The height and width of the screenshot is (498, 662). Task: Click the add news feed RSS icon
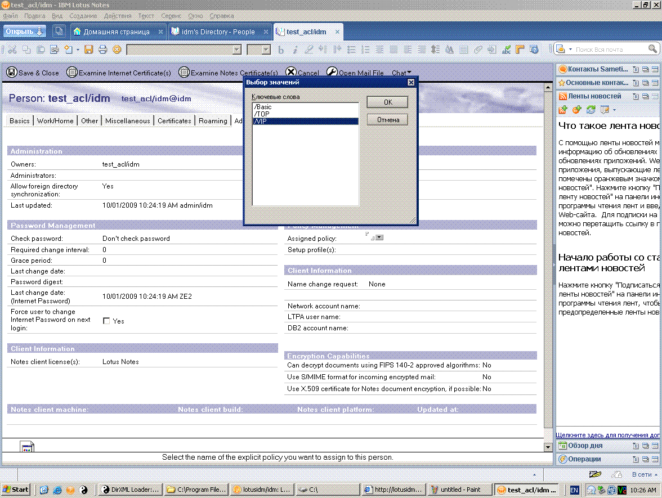point(563,110)
